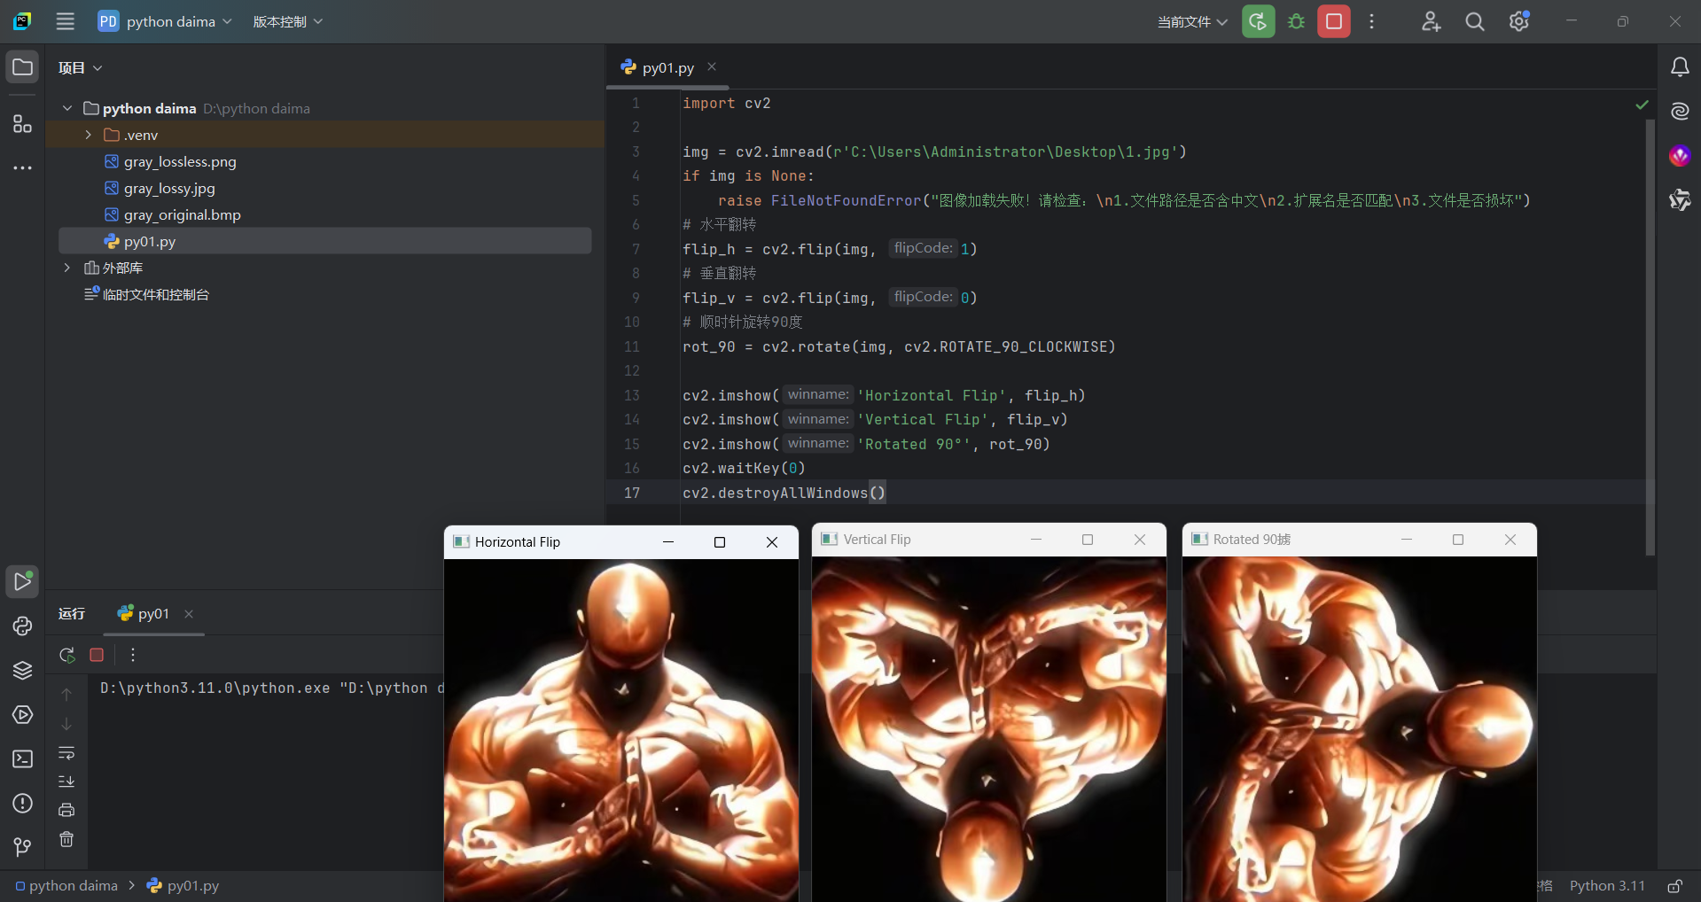Maximize the Horizontal Flip window

[x=720, y=542]
